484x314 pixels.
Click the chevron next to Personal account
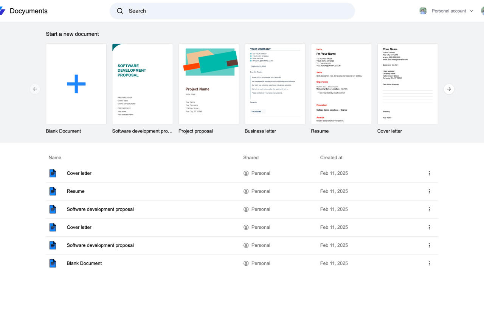click(472, 11)
